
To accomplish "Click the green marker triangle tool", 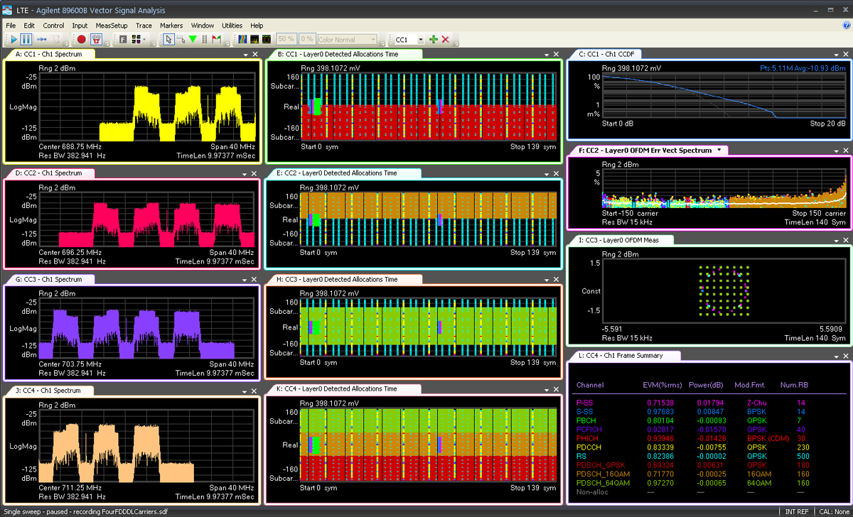I will click(193, 40).
